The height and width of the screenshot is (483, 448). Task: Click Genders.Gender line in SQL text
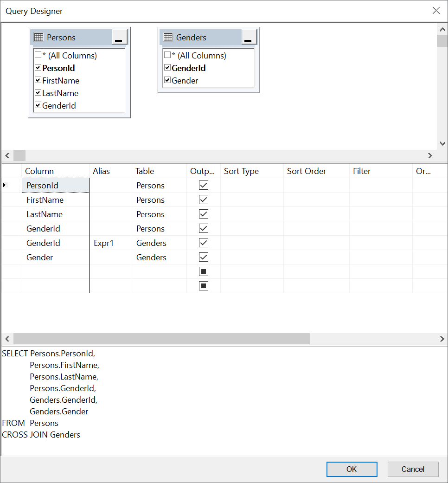tap(59, 411)
